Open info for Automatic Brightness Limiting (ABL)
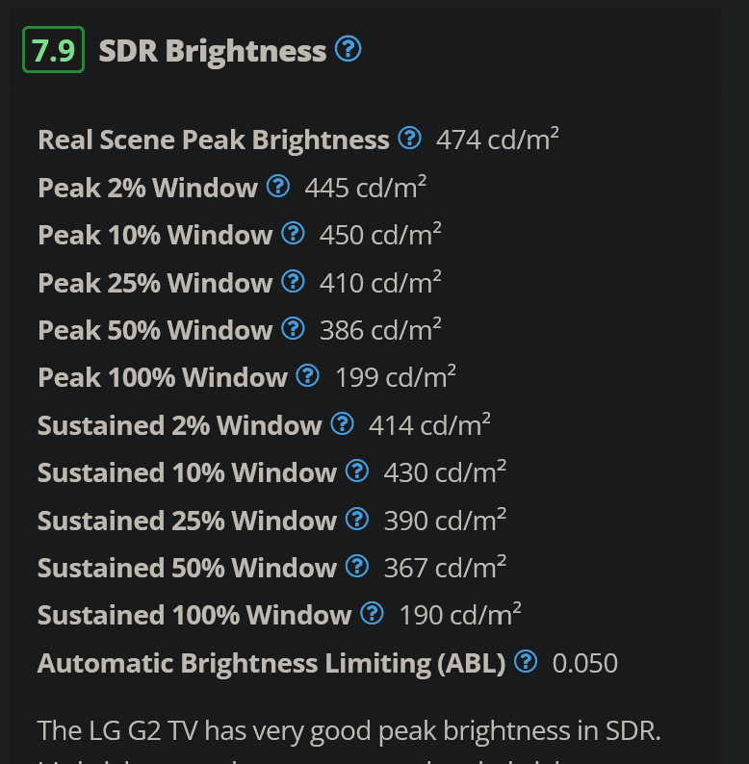Screen dimensions: 749x764 click(526, 662)
